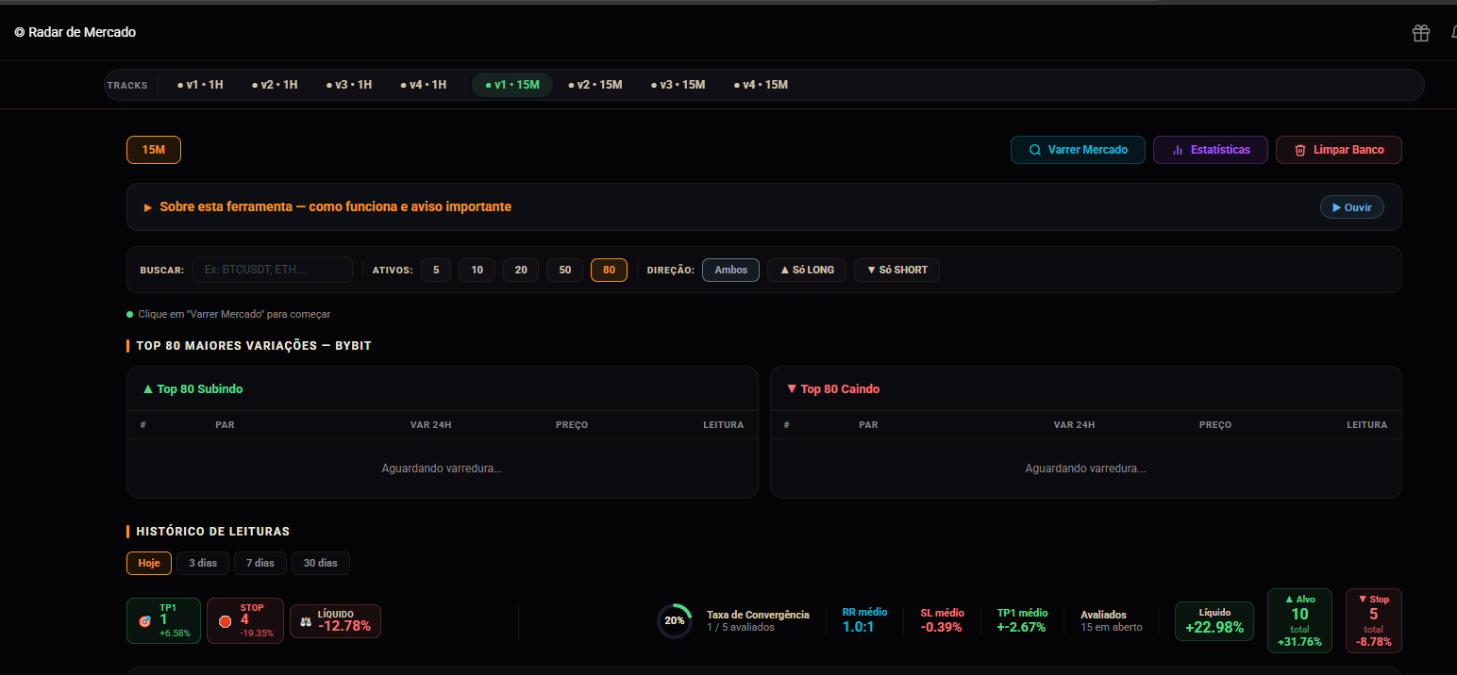Filter direction to Só SHORT
The image size is (1457, 675).
(896, 271)
